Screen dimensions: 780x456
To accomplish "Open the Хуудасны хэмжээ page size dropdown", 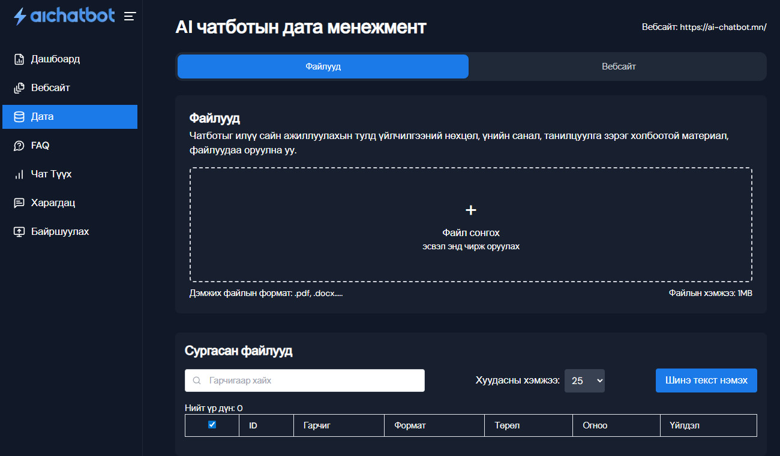I will pos(584,380).
